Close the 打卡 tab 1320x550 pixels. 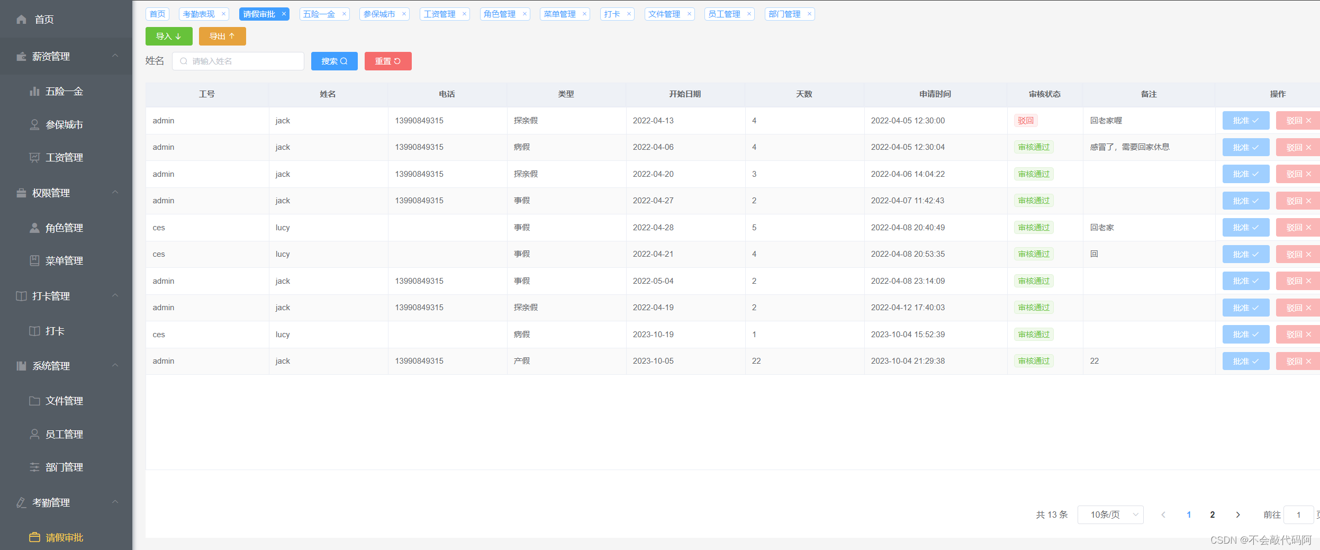(629, 14)
